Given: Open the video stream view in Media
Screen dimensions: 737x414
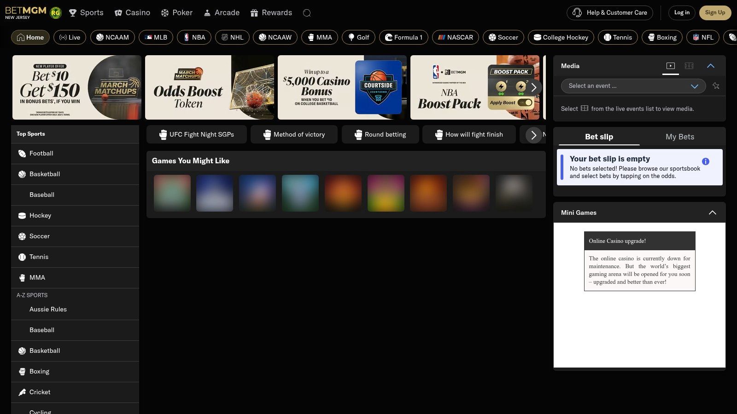Looking at the screenshot, I should point(671,66).
